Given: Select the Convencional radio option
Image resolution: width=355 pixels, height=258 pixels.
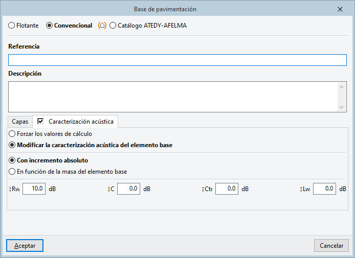Looking at the screenshot, I should pyautogui.click(x=50, y=25).
